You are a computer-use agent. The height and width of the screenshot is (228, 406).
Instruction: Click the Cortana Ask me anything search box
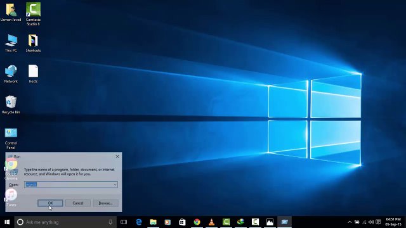(65, 222)
